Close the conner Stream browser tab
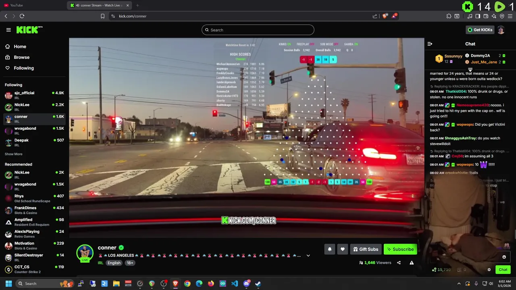 pos(128,5)
